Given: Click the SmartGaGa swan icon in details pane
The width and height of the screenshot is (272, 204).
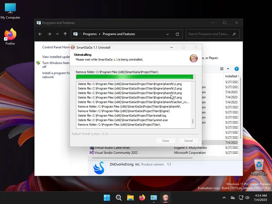Looking at the screenshot, I should [99, 168].
